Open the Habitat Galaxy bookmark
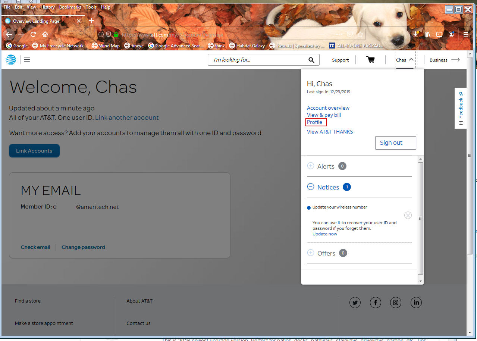Image resolution: width=477 pixels, height=341 pixels. [247, 46]
